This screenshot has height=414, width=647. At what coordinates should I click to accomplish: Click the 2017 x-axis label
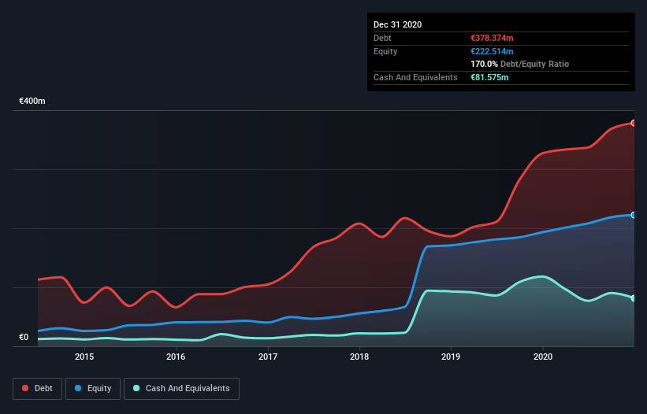[268, 357]
